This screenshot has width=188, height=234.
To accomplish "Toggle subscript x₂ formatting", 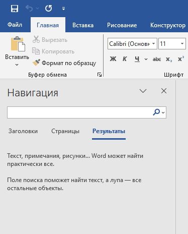I will pyautogui.click(x=169, y=59).
